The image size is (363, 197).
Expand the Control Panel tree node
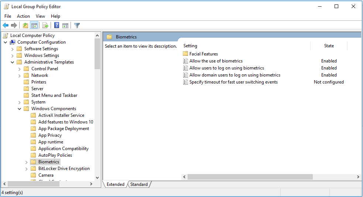(x=20, y=69)
